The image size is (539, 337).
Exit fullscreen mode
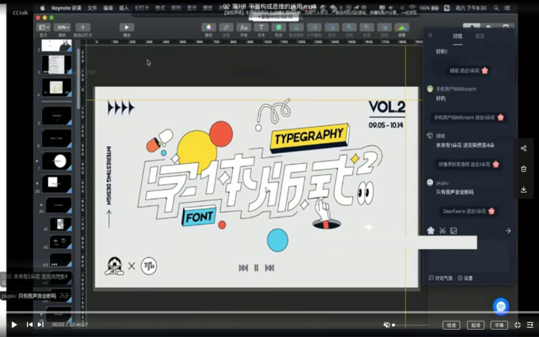tap(517, 325)
